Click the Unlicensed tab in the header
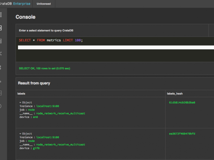Image resolution: width=214 pixels, height=160 pixels. pos(44,4)
